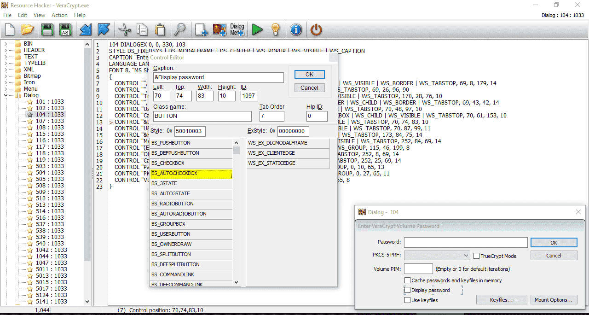Click the blue info About icon
The width and height of the screenshot is (589, 315).
tap(296, 29)
